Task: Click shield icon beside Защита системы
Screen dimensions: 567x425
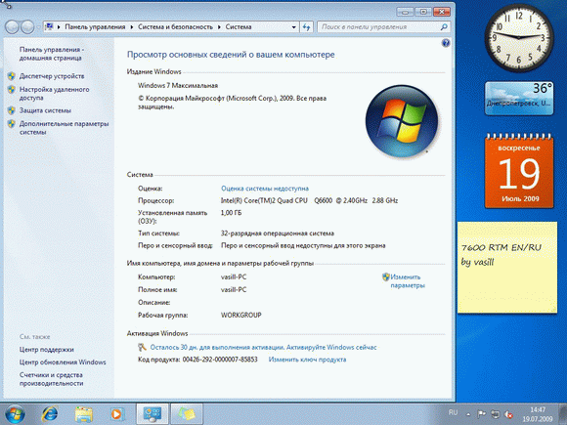Action: click(x=11, y=110)
